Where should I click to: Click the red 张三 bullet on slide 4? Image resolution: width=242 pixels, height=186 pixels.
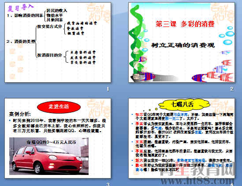coord(139,114)
